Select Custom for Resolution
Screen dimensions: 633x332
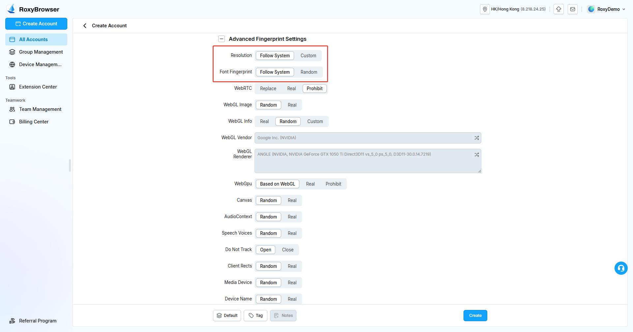(x=308, y=56)
